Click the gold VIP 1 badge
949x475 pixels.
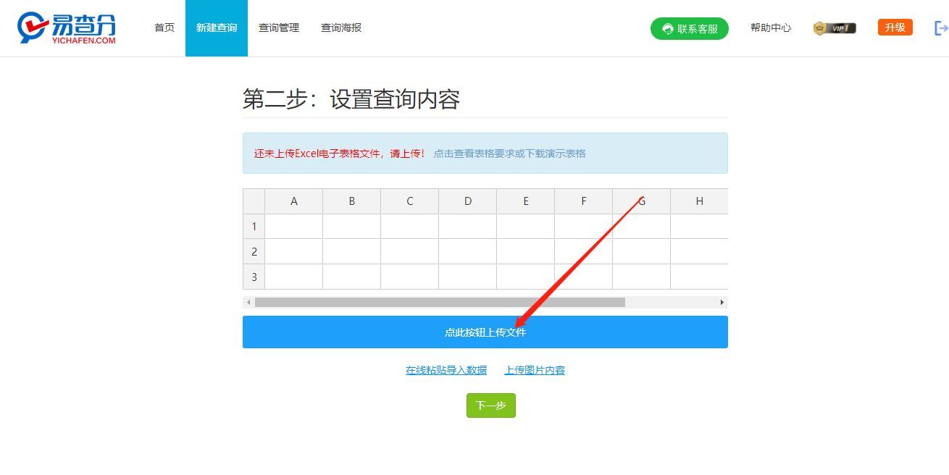coord(834,28)
